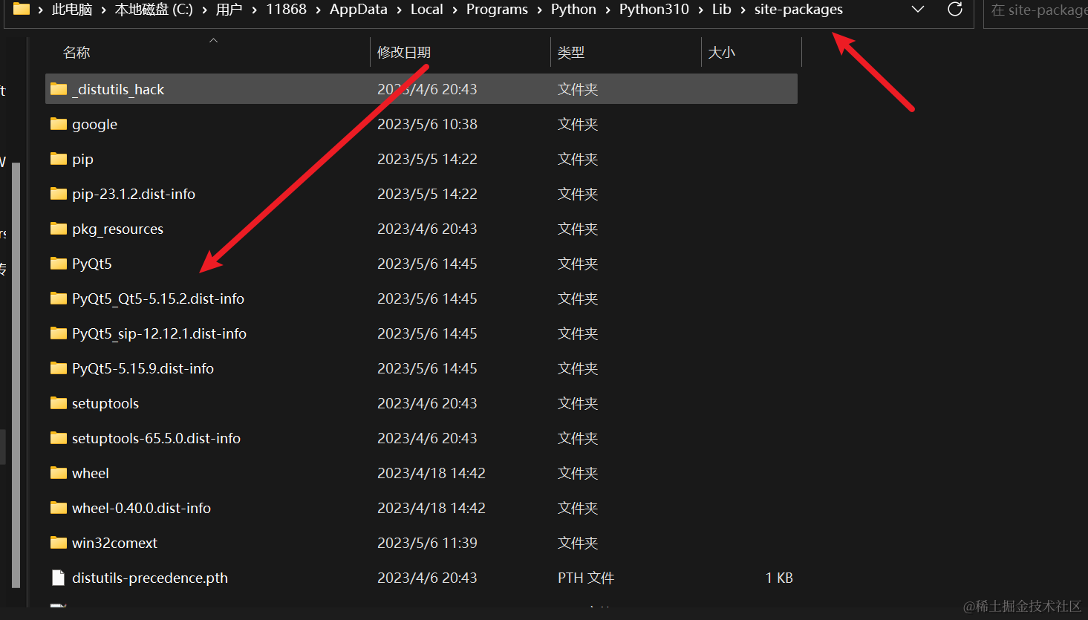The height and width of the screenshot is (620, 1088).
Task: Click the win32comext folder icon
Action: point(59,543)
